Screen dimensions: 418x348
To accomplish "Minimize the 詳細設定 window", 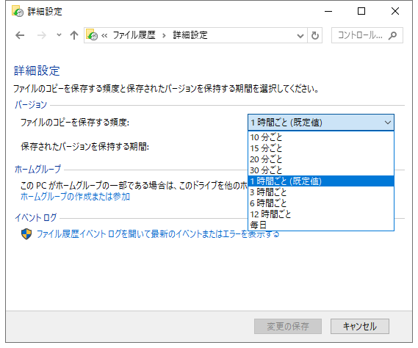I will (328, 11).
